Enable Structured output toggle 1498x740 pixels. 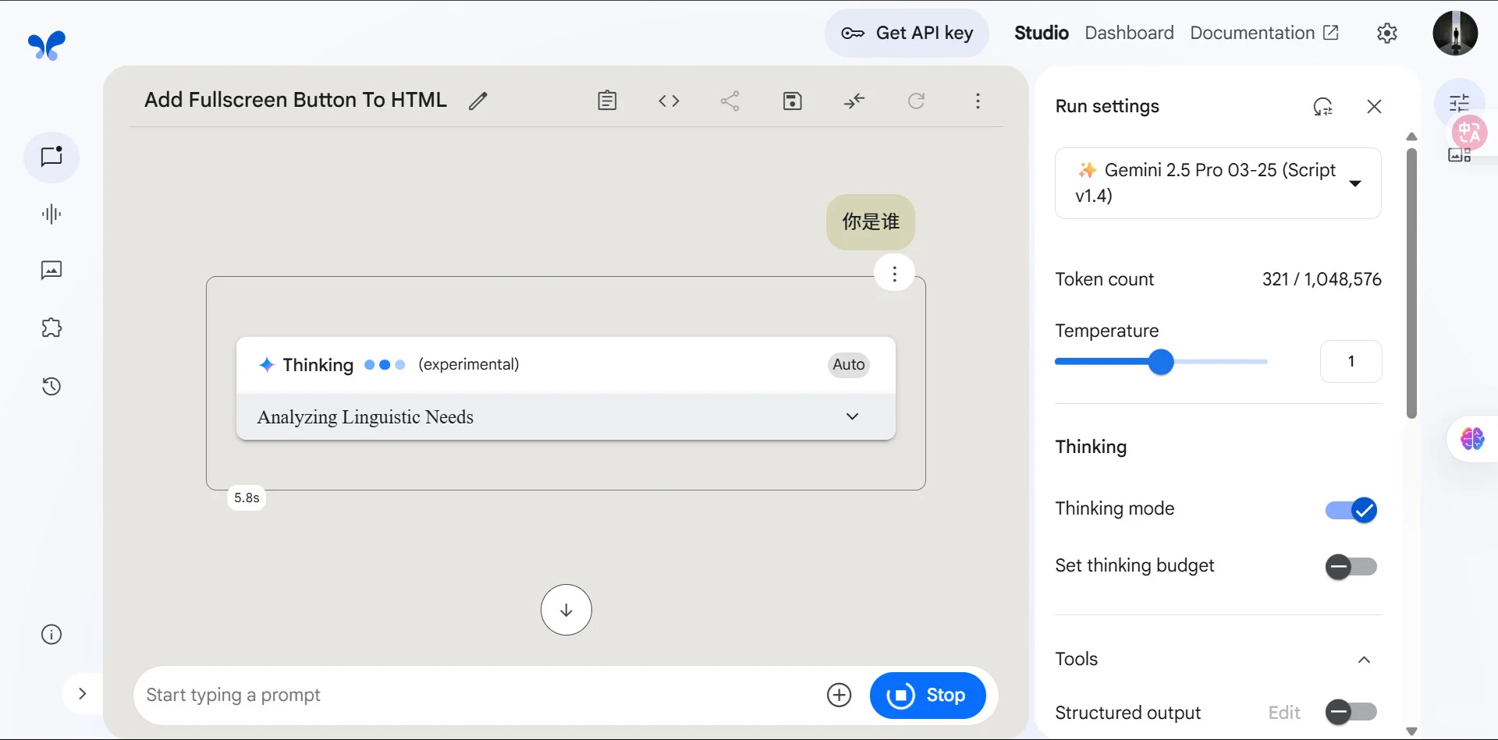point(1351,711)
